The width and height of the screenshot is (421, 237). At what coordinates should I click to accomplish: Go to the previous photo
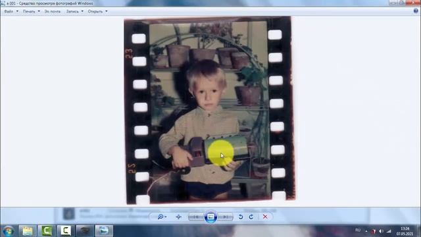pyautogui.click(x=196, y=217)
